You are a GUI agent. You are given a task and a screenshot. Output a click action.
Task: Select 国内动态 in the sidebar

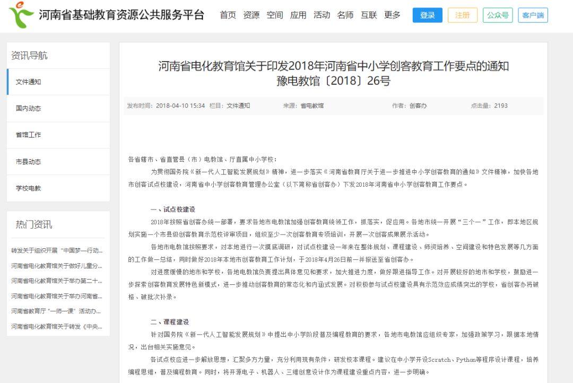(58, 109)
